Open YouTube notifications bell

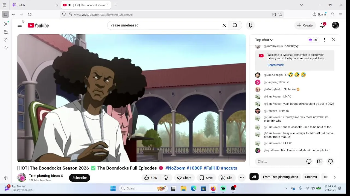click(323, 25)
